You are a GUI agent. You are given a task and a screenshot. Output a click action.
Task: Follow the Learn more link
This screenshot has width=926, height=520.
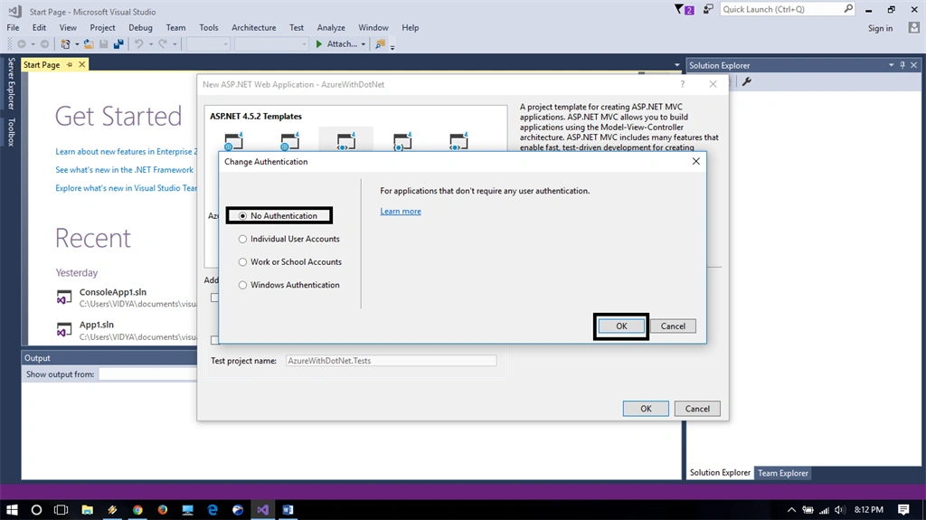[x=401, y=211]
